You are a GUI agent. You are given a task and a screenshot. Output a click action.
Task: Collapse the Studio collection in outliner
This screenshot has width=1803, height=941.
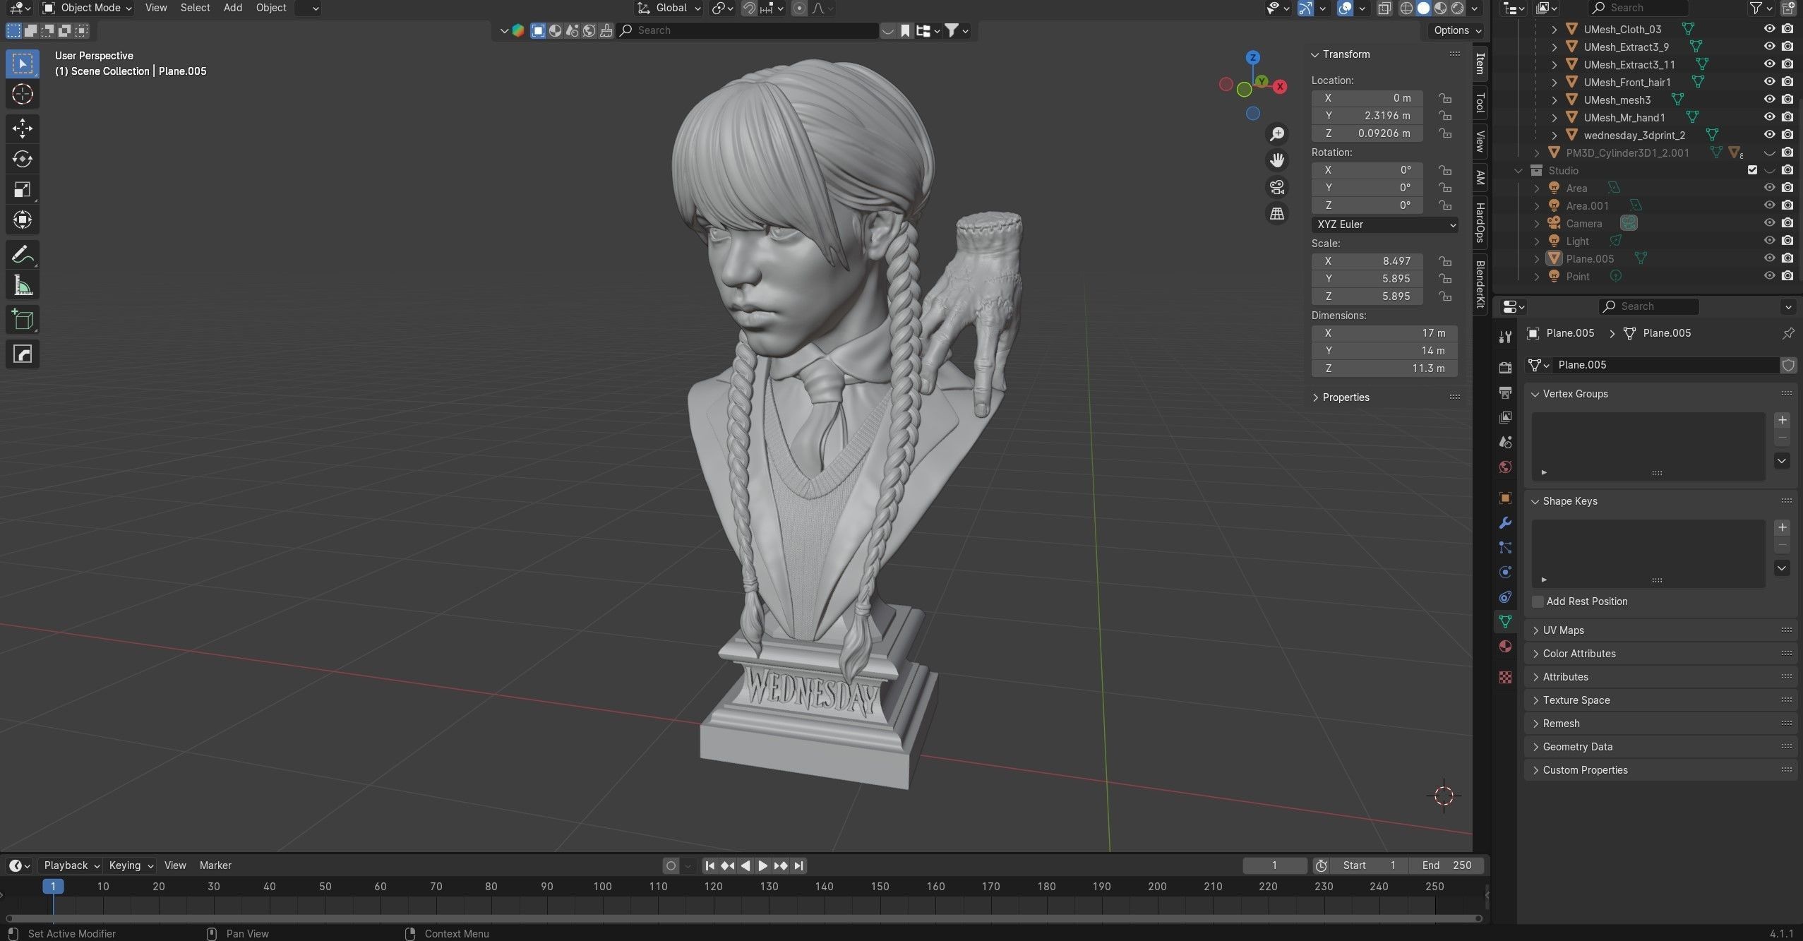click(x=1519, y=171)
